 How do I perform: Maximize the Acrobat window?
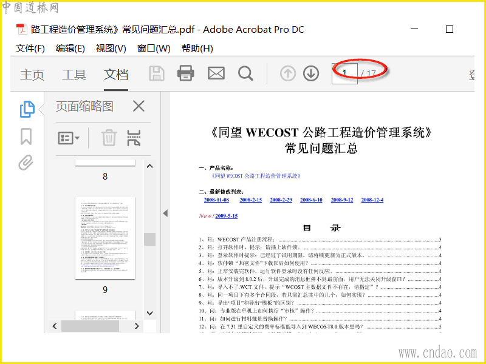tap(450, 29)
